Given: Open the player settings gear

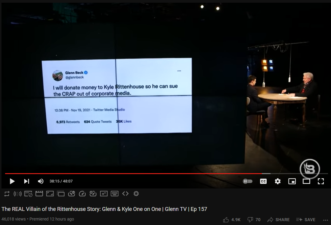Looking at the screenshot, I should pyautogui.click(x=278, y=181).
